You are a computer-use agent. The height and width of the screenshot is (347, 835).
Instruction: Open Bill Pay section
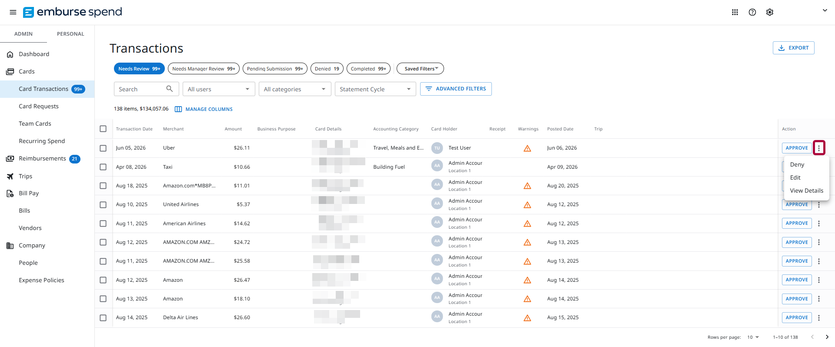29,194
